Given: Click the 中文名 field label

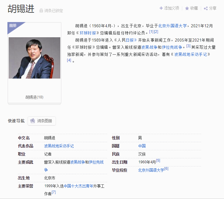Looking at the screenshot, I should (x=24, y=138).
